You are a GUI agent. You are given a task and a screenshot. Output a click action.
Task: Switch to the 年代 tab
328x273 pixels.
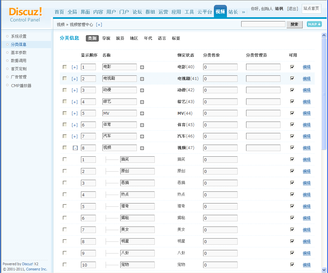(x=148, y=38)
